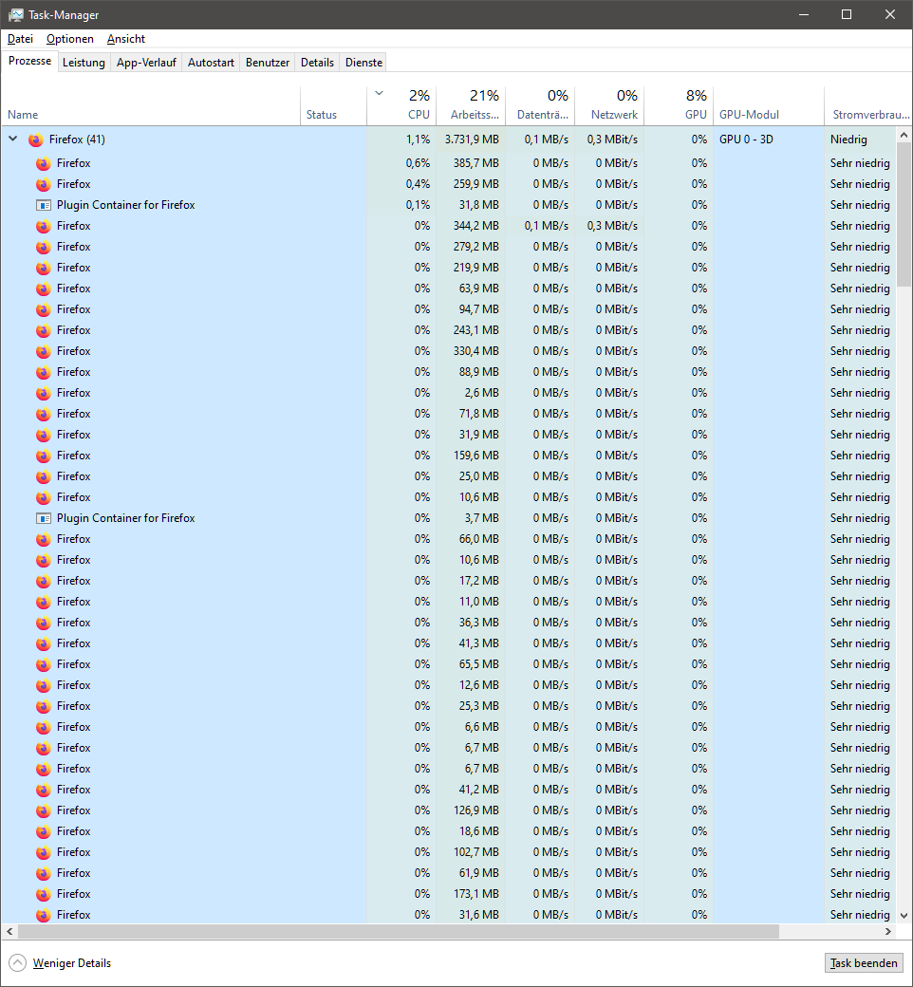Viewport: 913px width, 987px height.
Task: Click Firefox icon in the 344,2 MB row
Action: click(x=44, y=226)
